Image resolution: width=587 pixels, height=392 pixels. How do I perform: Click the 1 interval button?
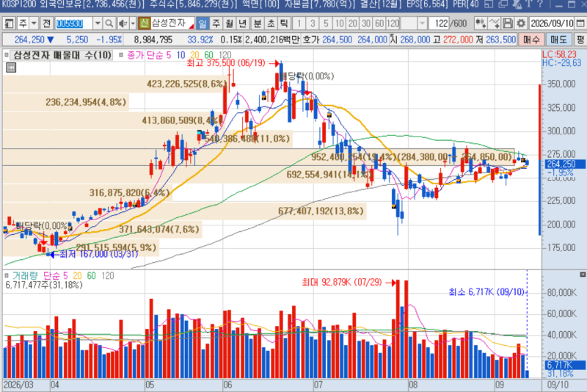299,23
